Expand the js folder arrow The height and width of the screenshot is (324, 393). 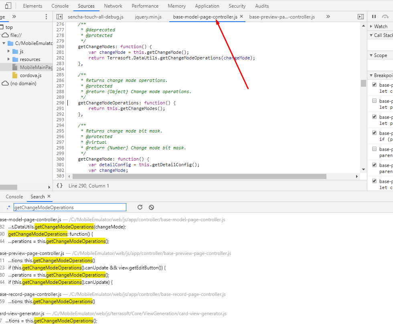pyautogui.click(x=8, y=51)
